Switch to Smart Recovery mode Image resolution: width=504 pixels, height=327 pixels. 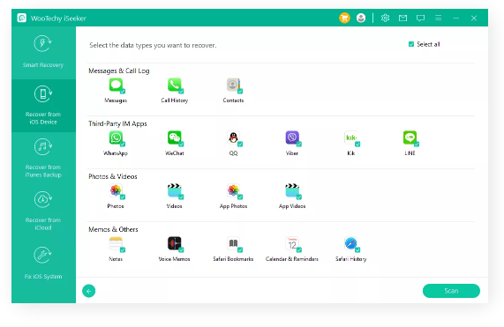click(x=43, y=53)
